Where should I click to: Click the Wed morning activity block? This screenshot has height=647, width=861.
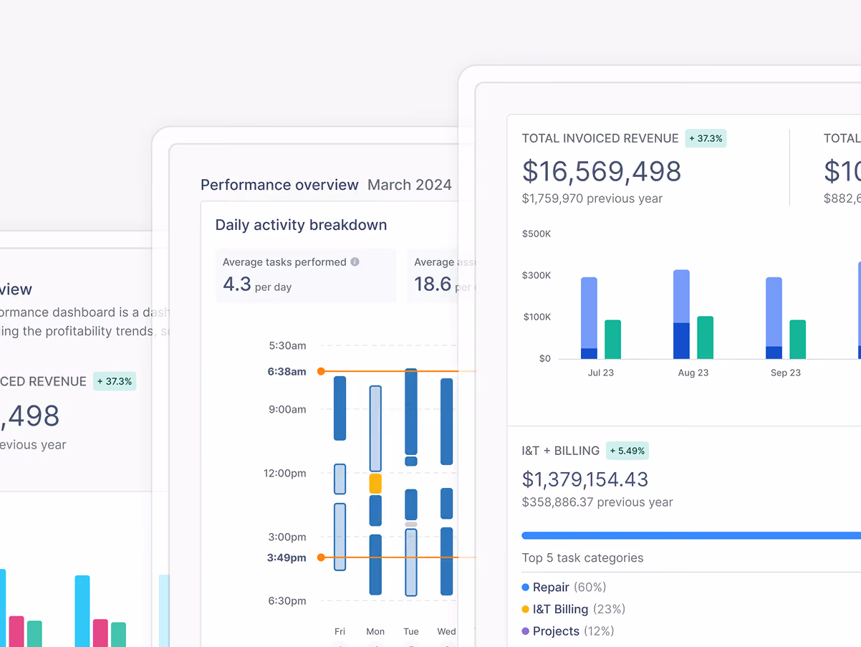[446, 422]
